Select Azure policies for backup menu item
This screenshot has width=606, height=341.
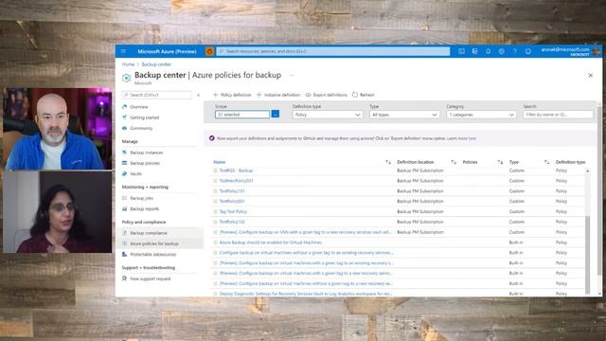point(154,243)
